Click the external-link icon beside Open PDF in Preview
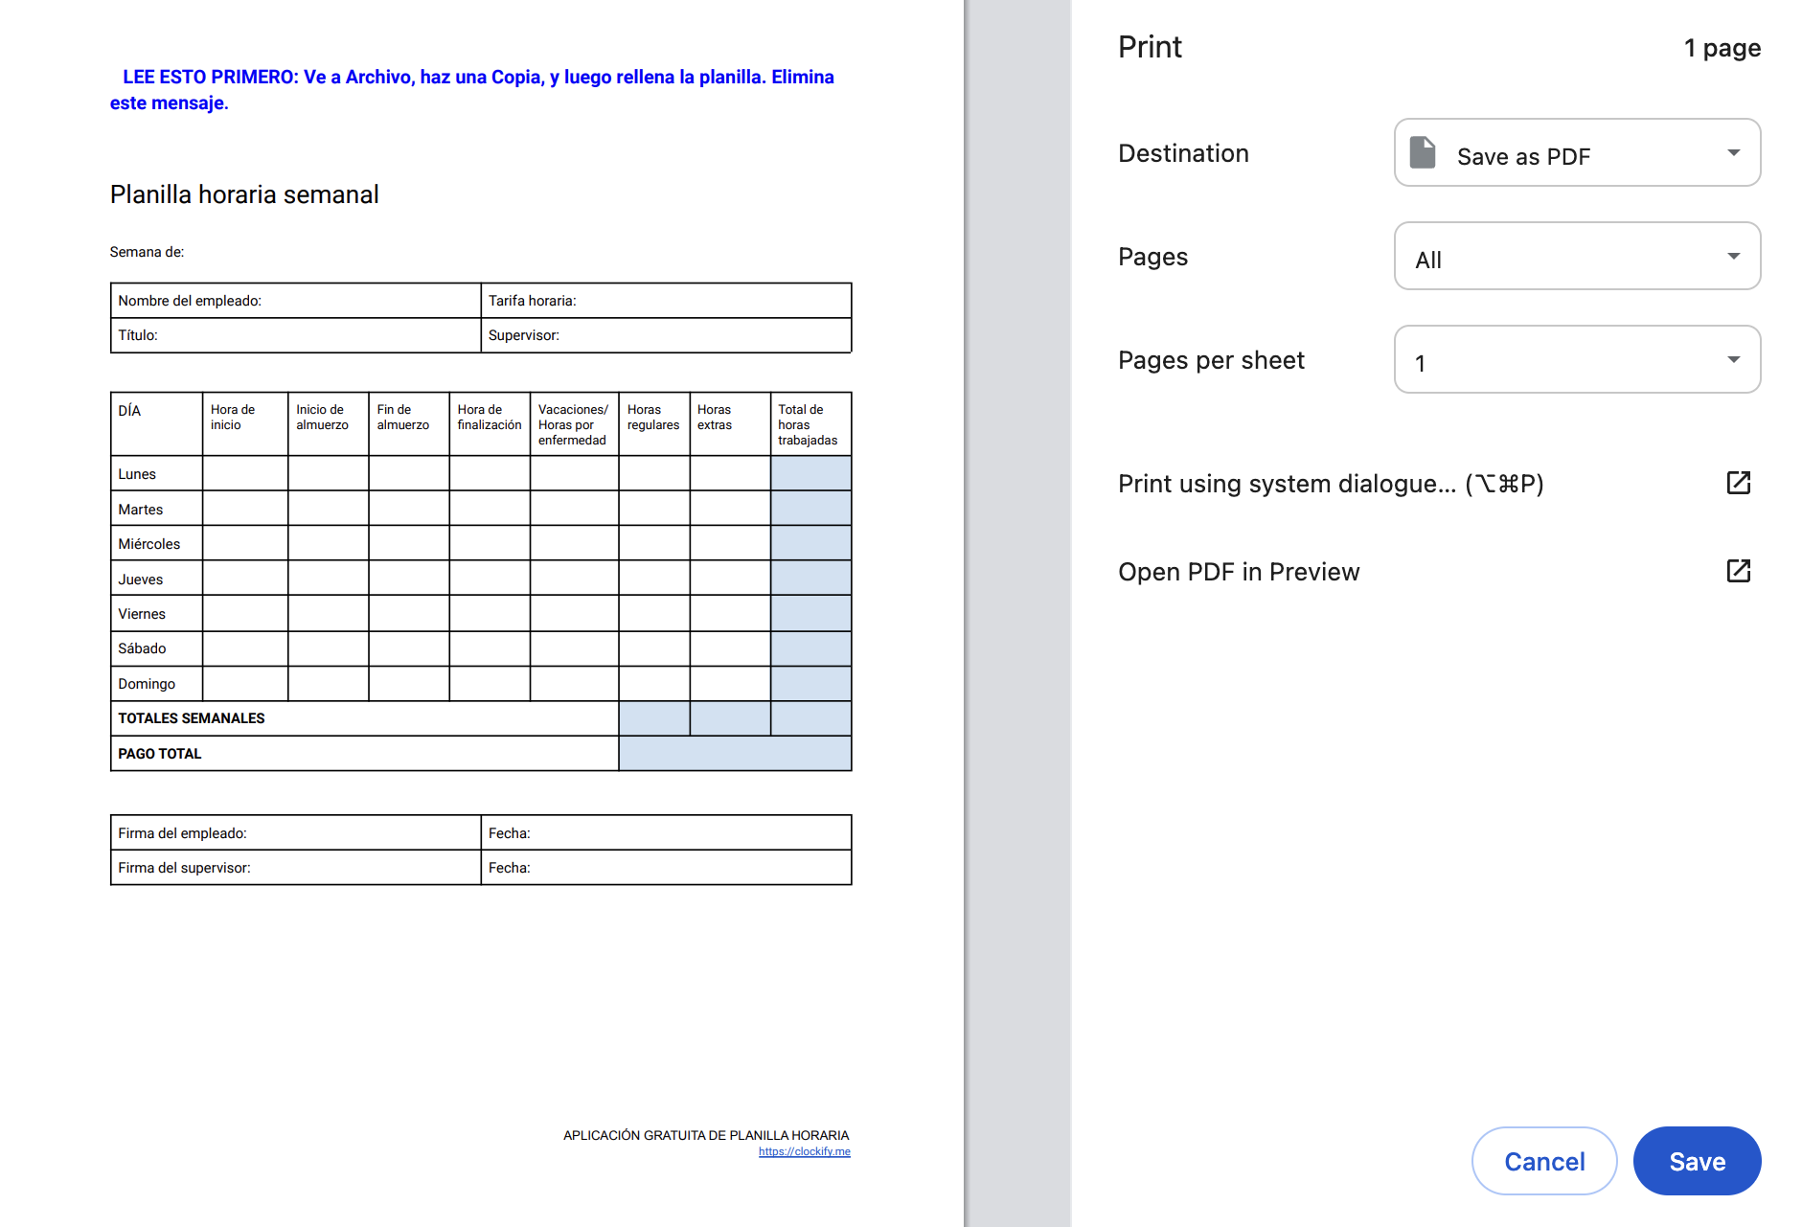Image resolution: width=1802 pixels, height=1227 pixels. click(1738, 571)
